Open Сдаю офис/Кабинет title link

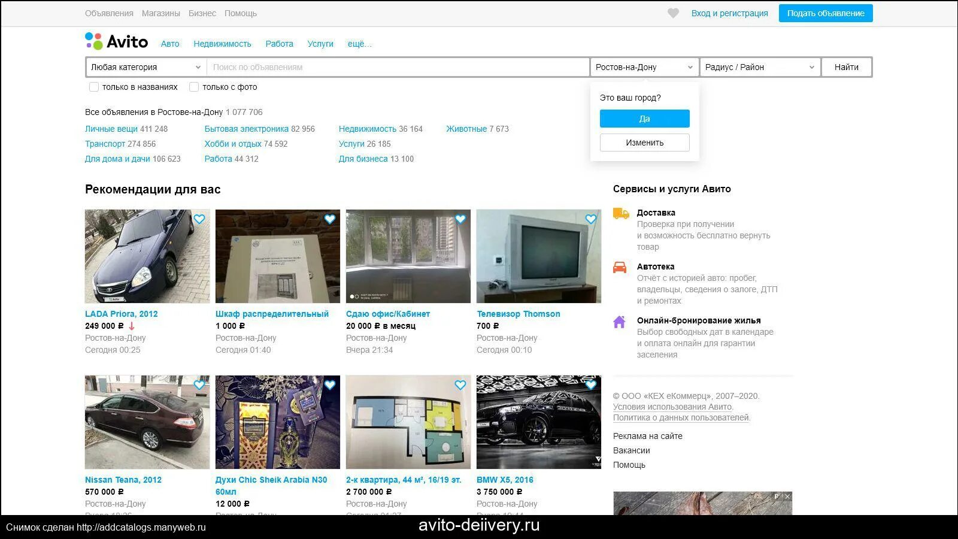[x=388, y=314]
